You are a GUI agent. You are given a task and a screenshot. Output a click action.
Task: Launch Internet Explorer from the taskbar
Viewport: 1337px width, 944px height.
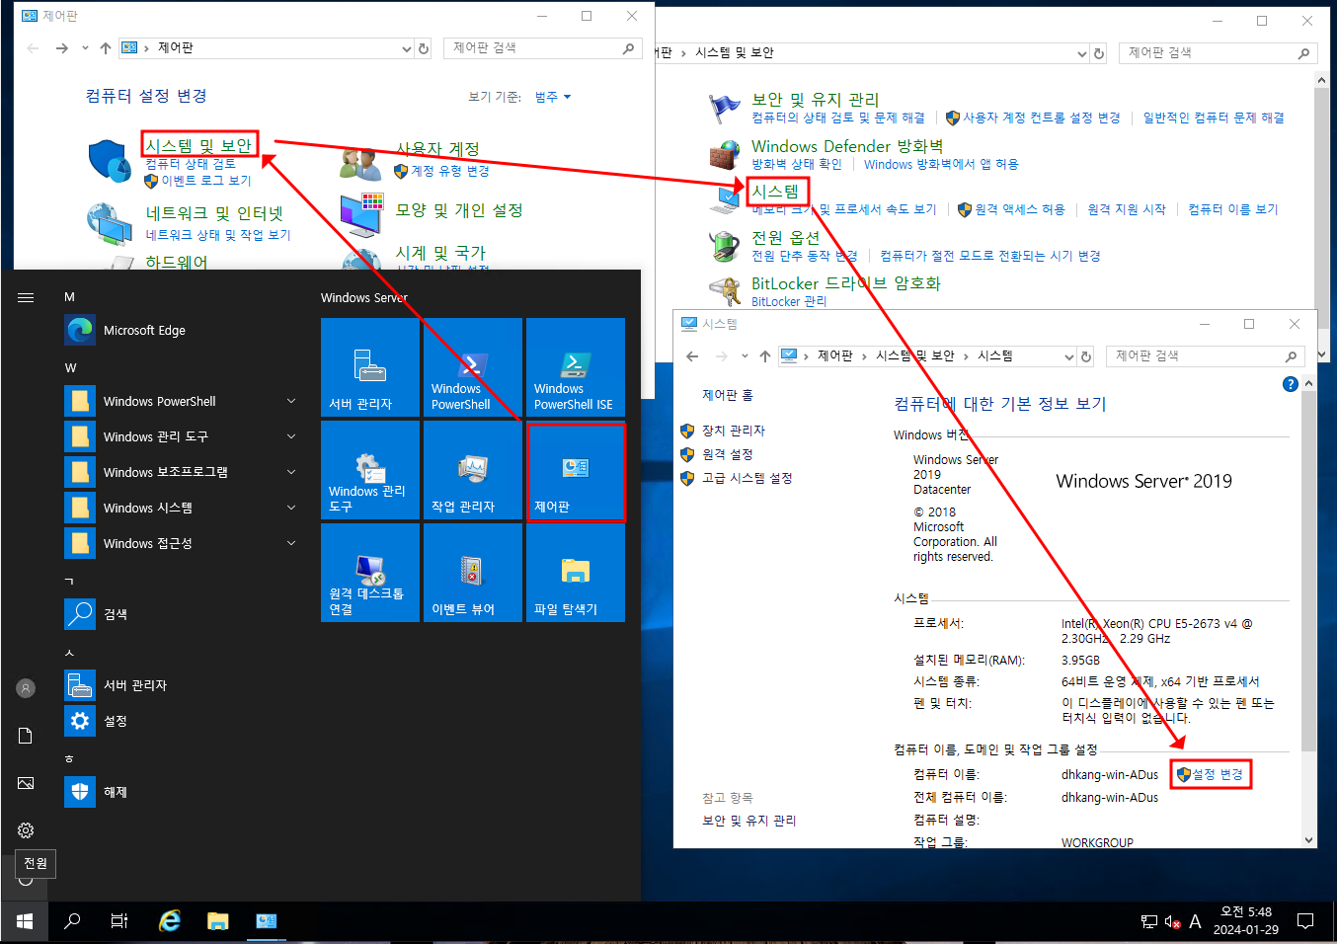point(170,921)
